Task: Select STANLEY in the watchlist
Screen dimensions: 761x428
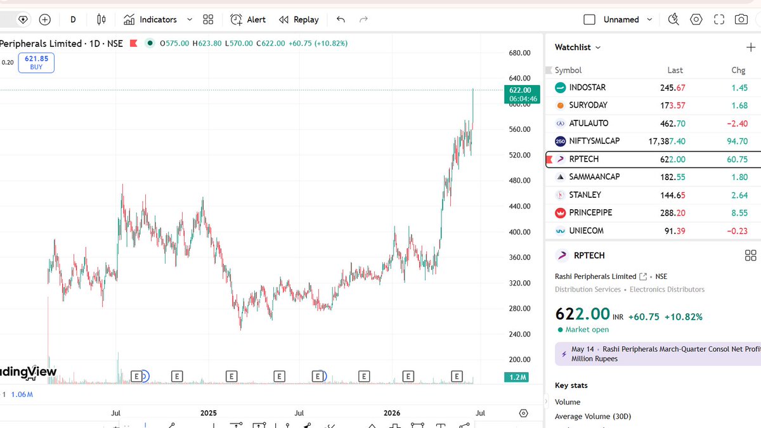Action: (653, 195)
